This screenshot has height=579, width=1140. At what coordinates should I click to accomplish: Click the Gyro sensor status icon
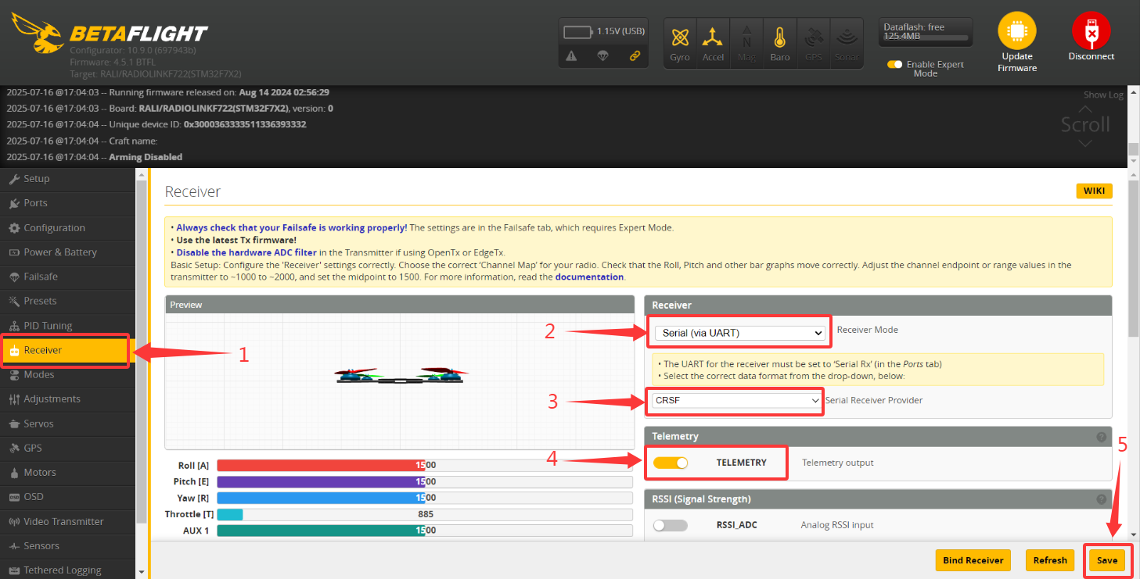(x=680, y=38)
